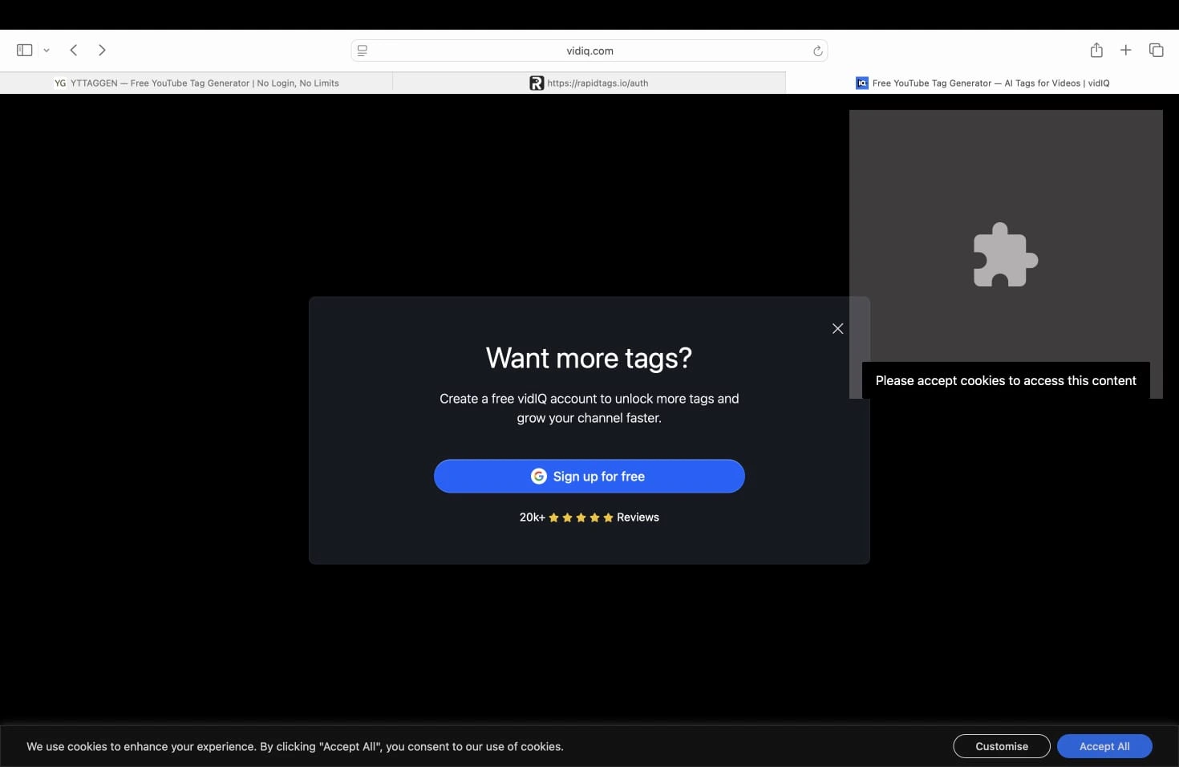Click the puzzle piece placeholder icon
Screen dimensions: 1179x767
click(1004, 255)
